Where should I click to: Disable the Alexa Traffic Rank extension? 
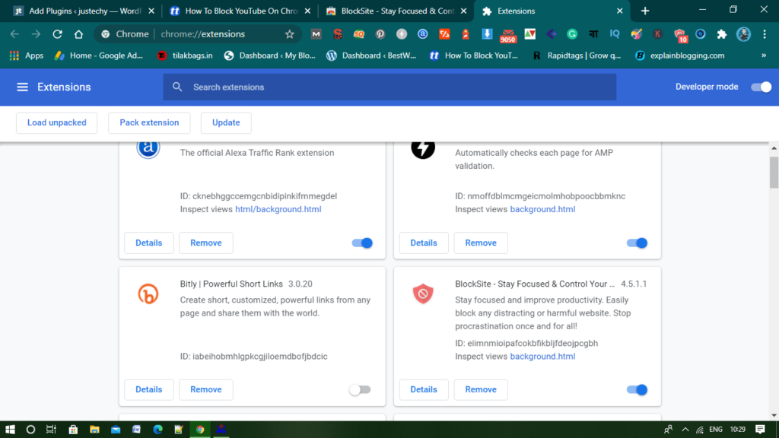coord(362,243)
